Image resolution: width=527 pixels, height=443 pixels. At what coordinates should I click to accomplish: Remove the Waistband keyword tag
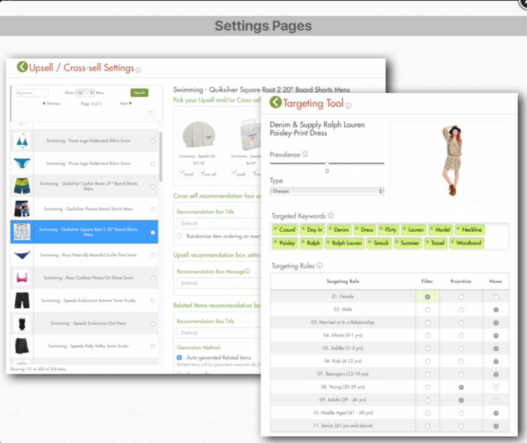click(x=452, y=243)
